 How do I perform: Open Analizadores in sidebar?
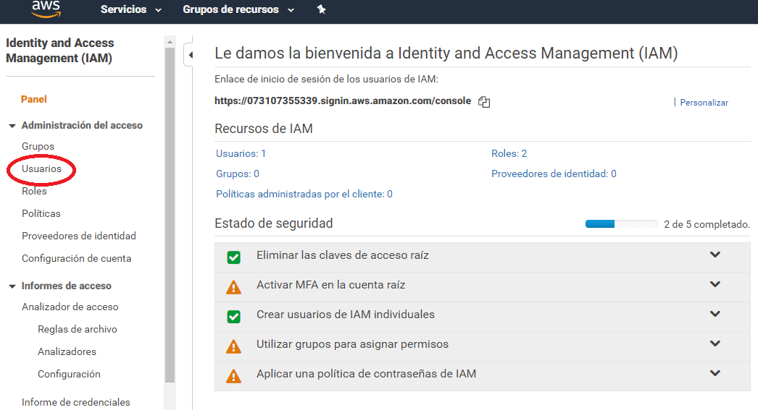point(67,351)
